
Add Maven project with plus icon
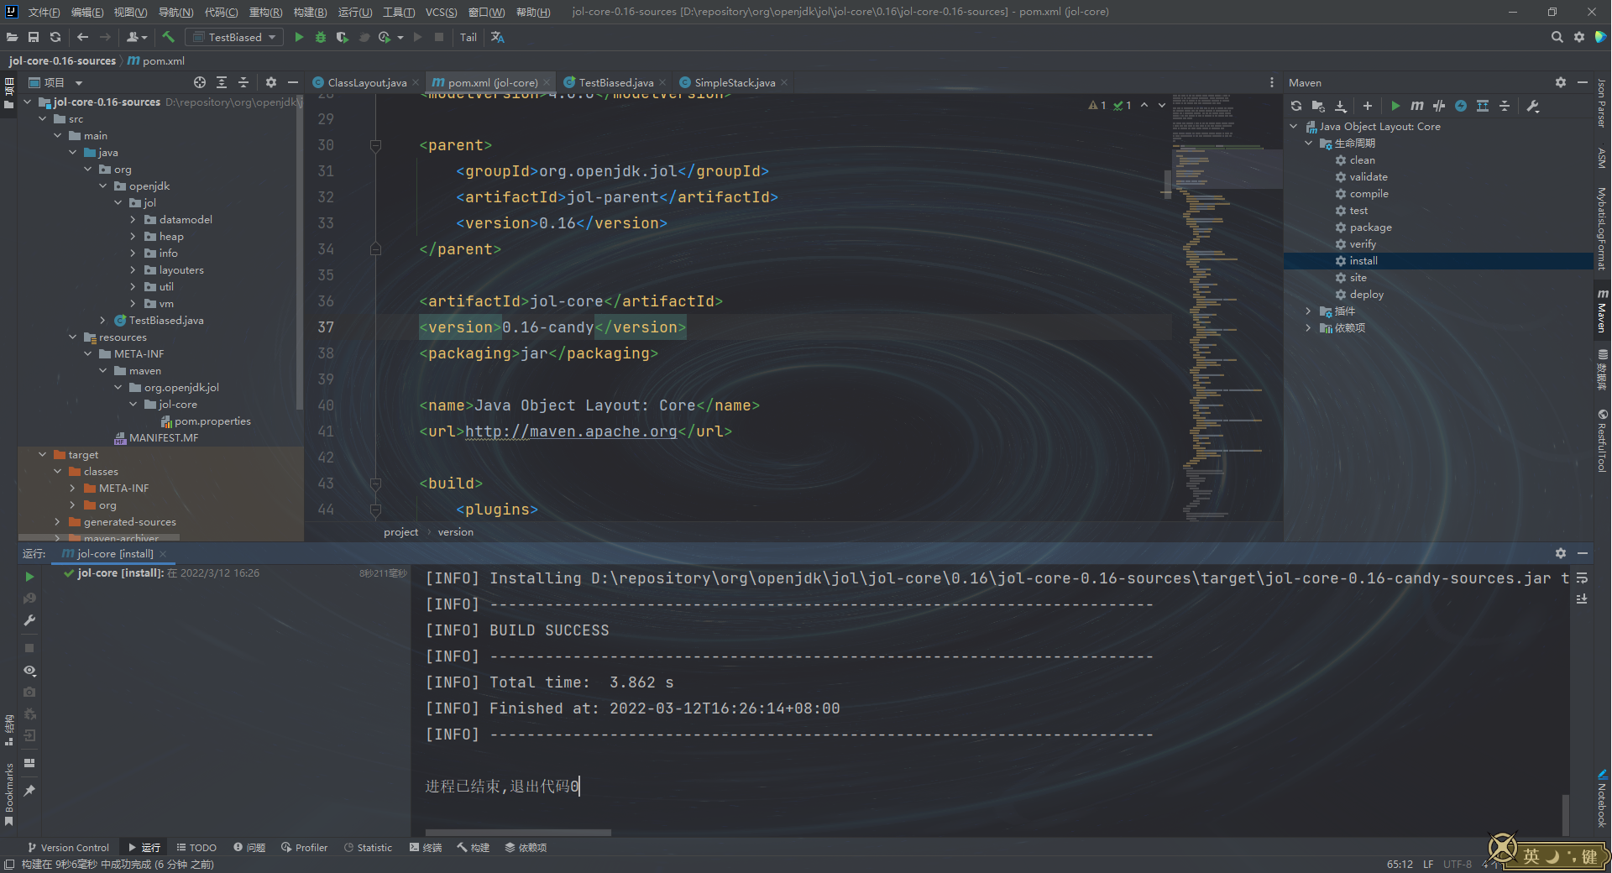tap(1368, 106)
